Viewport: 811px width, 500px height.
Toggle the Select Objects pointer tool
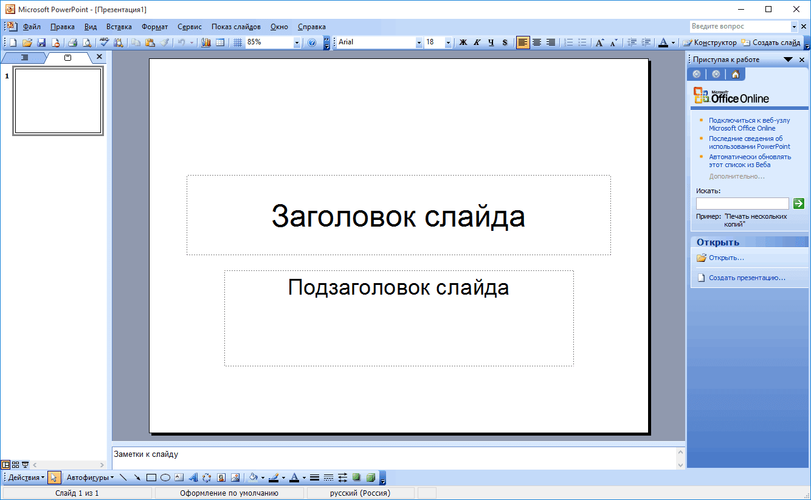(53, 478)
